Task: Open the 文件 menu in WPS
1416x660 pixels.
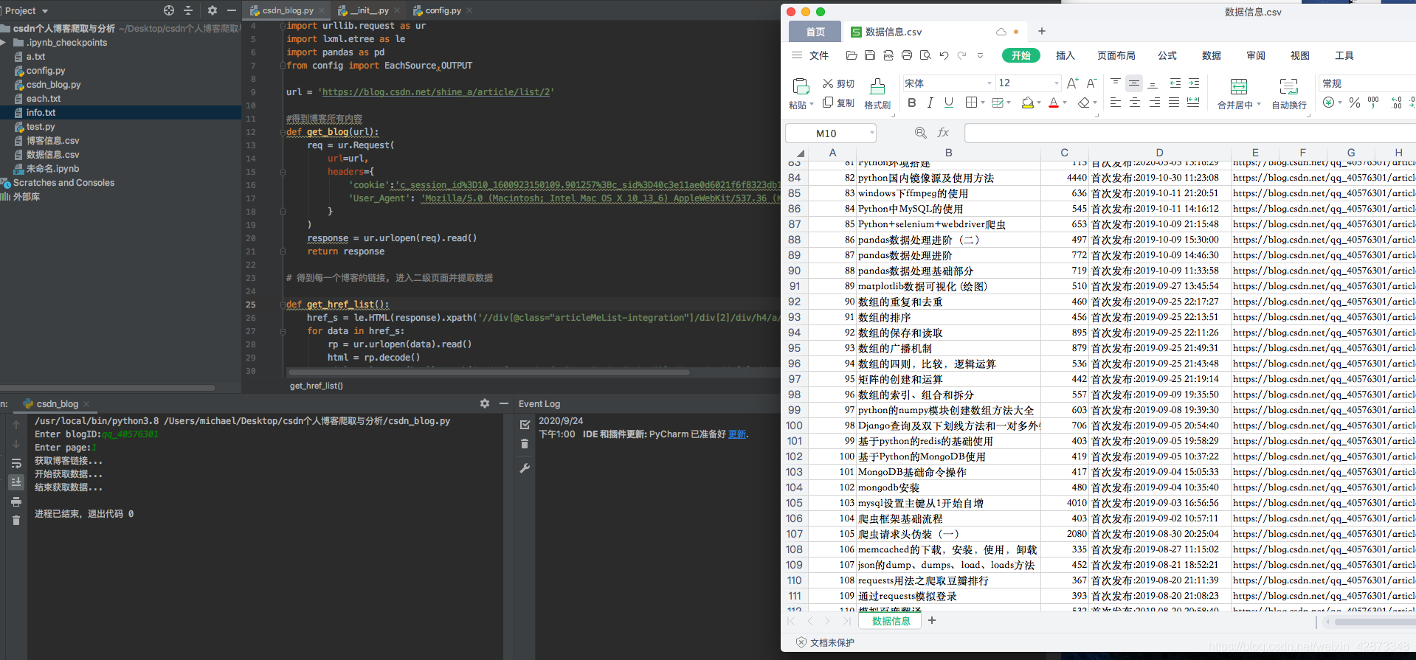Action: pos(810,55)
